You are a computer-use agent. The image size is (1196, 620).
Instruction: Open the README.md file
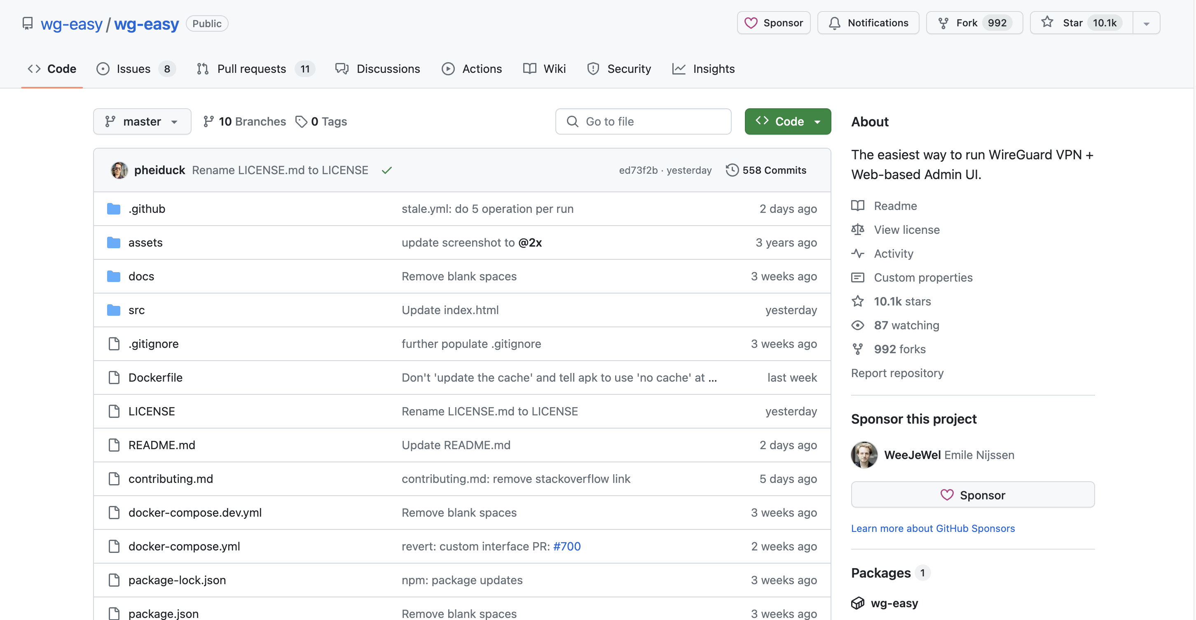point(161,445)
